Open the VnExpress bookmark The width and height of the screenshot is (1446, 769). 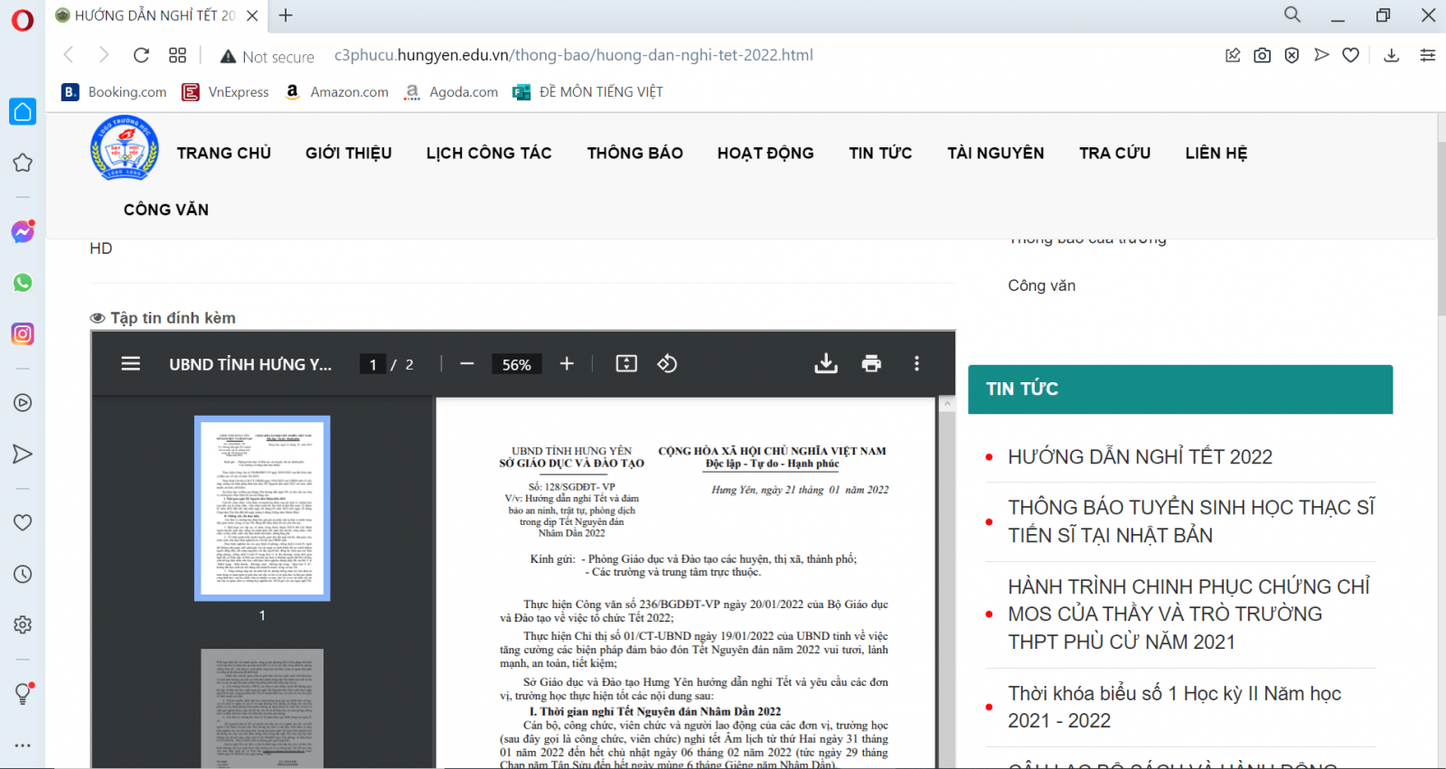pos(226,92)
